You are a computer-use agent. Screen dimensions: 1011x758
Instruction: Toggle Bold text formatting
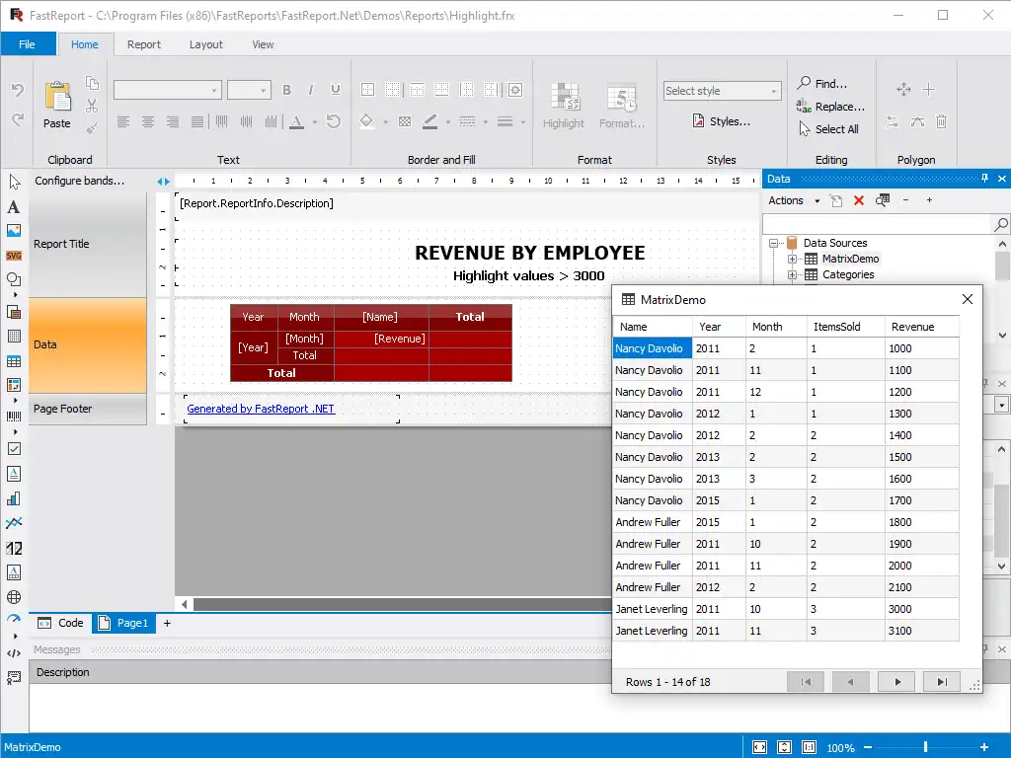pyautogui.click(x=286, y=90)
